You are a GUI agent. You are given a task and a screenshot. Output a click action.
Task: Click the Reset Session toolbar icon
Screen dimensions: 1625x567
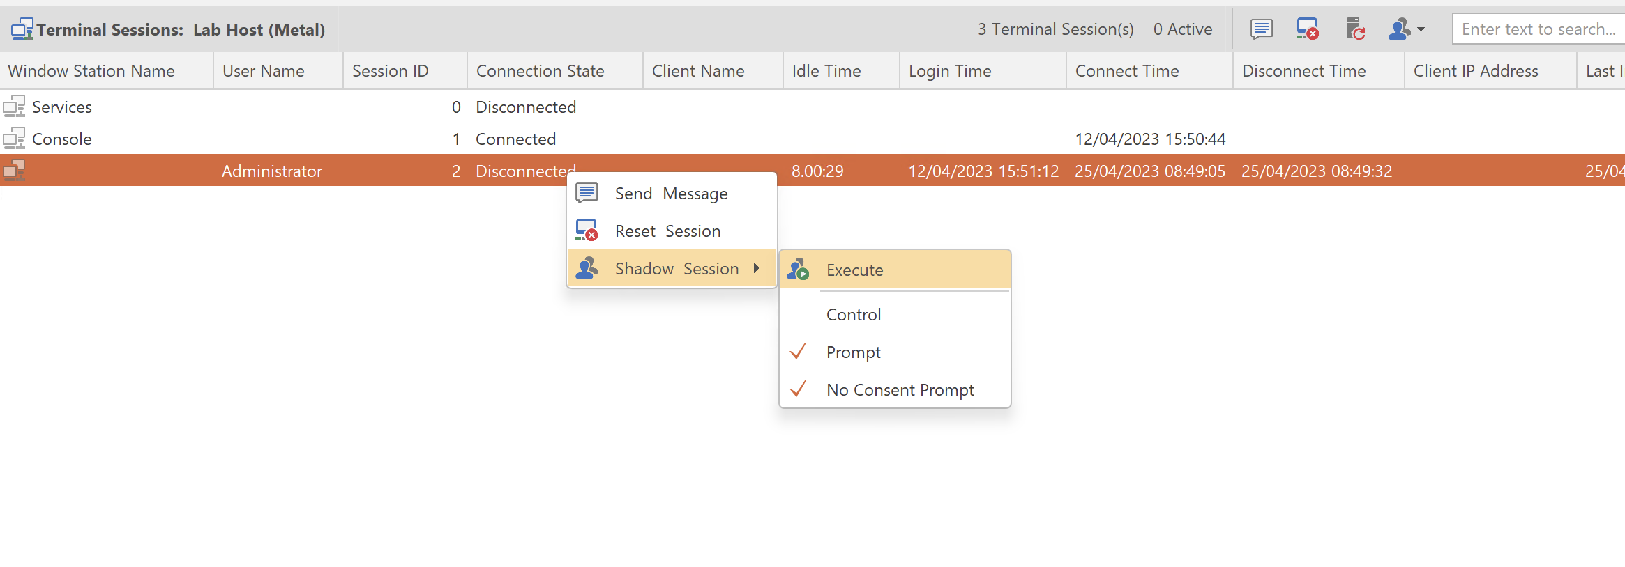(1307, 29)
